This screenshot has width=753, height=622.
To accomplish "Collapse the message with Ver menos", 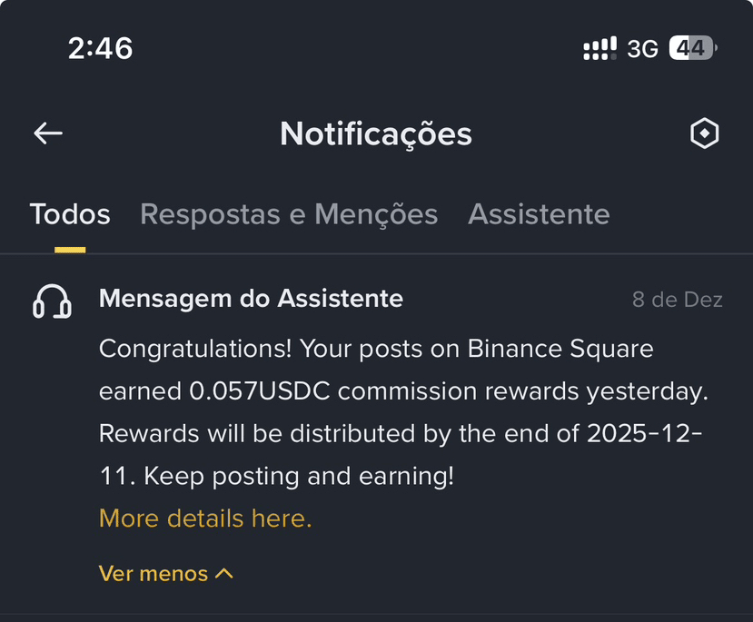I will [154, 574].
